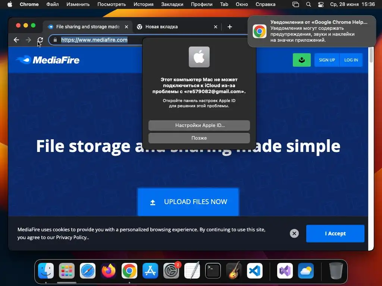Open the Файл menu
The height and width of the screenshot is (286, 382).
point(52,4)
